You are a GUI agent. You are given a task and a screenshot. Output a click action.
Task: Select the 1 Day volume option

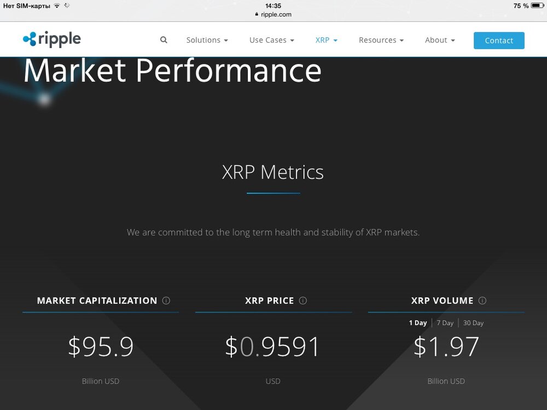(x=418, y=323)
